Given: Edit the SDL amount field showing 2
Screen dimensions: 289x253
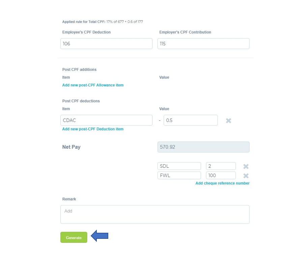Looking at the screenshot, I should pyautogui.click(x=221, y=166).
